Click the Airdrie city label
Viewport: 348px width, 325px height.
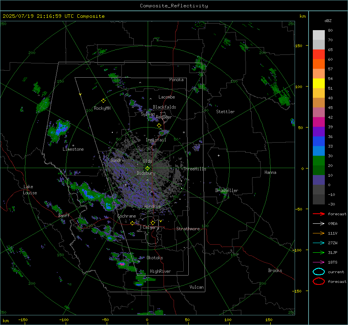[152, 206]
